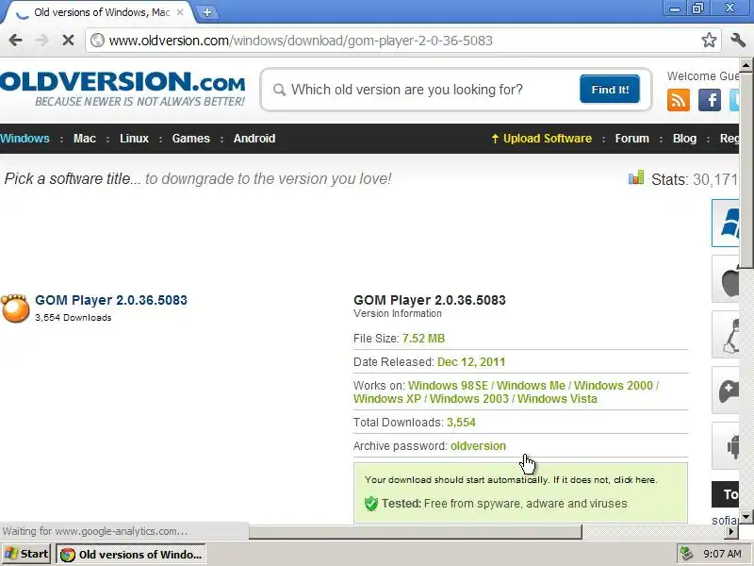Click Upload Software link

[x=541, y=139]
